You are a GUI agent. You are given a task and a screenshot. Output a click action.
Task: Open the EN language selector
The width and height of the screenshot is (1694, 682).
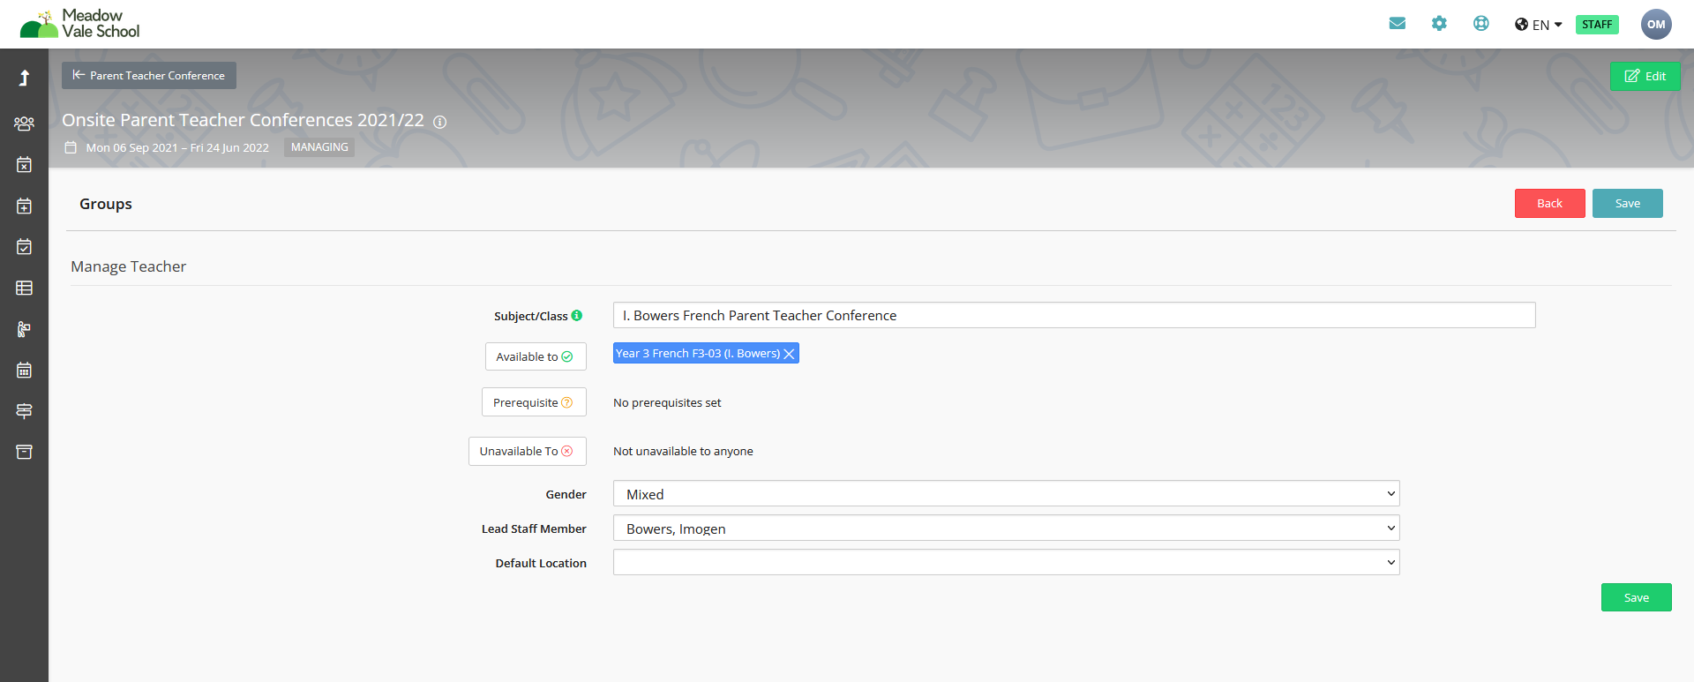tap(1539, 25)
